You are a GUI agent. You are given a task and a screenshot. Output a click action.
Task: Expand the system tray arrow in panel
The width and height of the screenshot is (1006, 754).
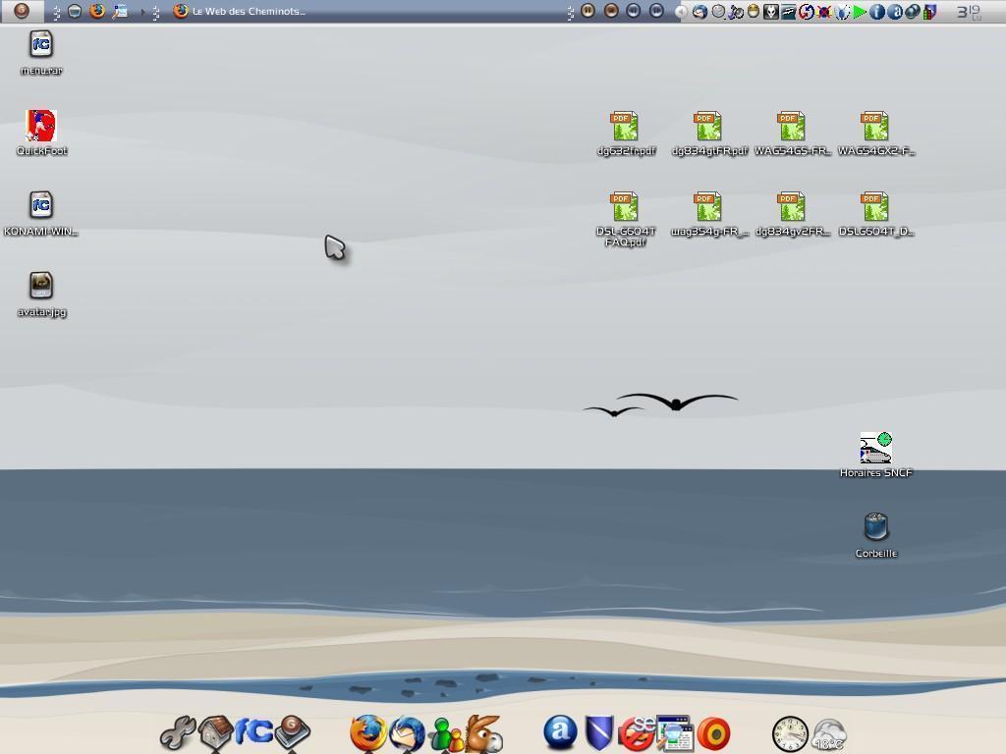(x=680, y=12)
